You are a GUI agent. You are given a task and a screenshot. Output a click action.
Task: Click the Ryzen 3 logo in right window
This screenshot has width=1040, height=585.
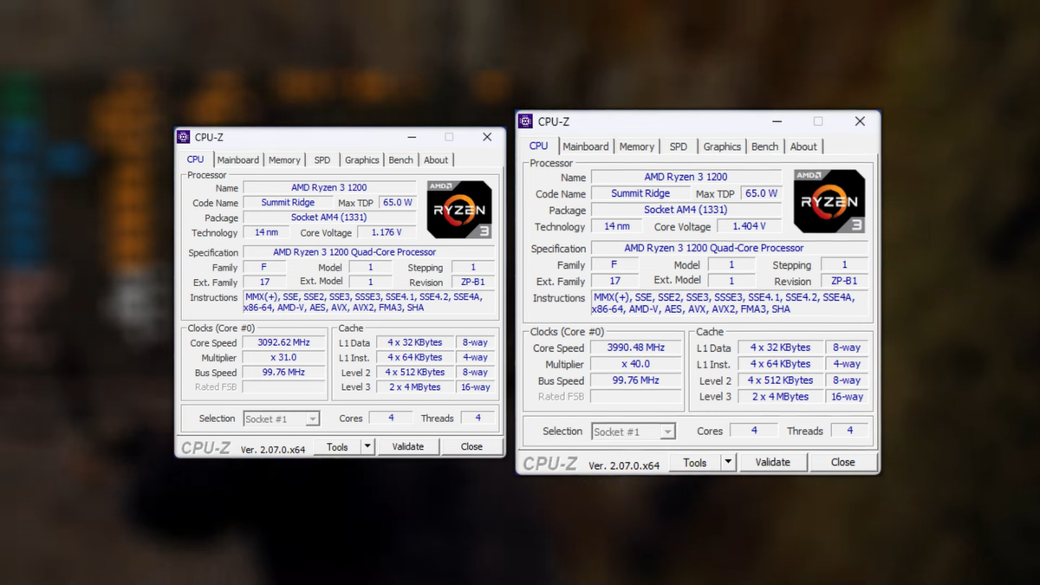pos(829,201)
